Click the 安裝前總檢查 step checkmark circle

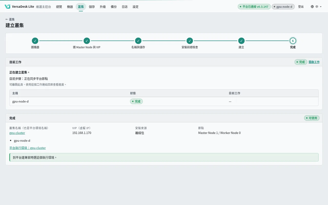[190, 41]
